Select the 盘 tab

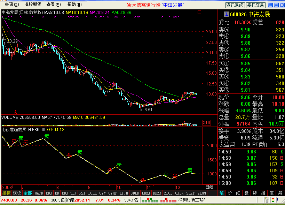tap(246, 193)
